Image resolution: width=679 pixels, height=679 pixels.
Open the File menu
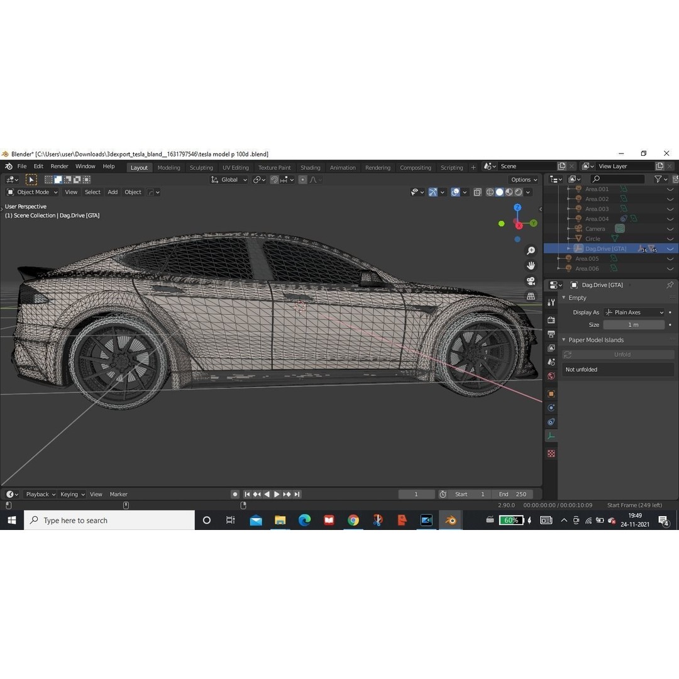tap(21, 166)
